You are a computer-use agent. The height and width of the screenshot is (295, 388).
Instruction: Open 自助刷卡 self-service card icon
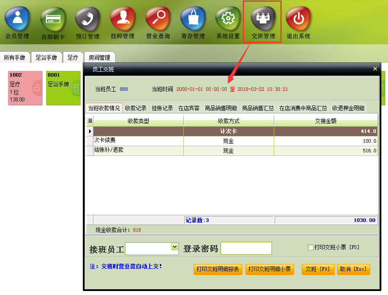53,19
